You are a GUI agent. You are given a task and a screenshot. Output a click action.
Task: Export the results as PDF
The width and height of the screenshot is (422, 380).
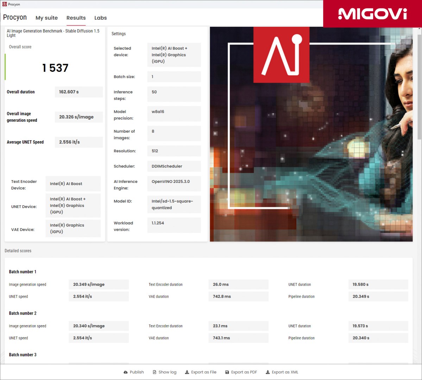point(244,372)
